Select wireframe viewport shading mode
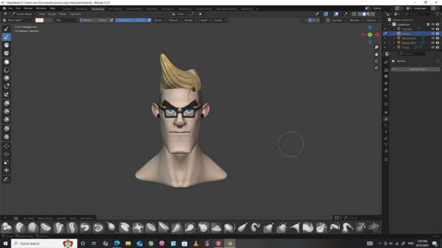Viewport: 442px width, 248px height. [x=360, y=14]
